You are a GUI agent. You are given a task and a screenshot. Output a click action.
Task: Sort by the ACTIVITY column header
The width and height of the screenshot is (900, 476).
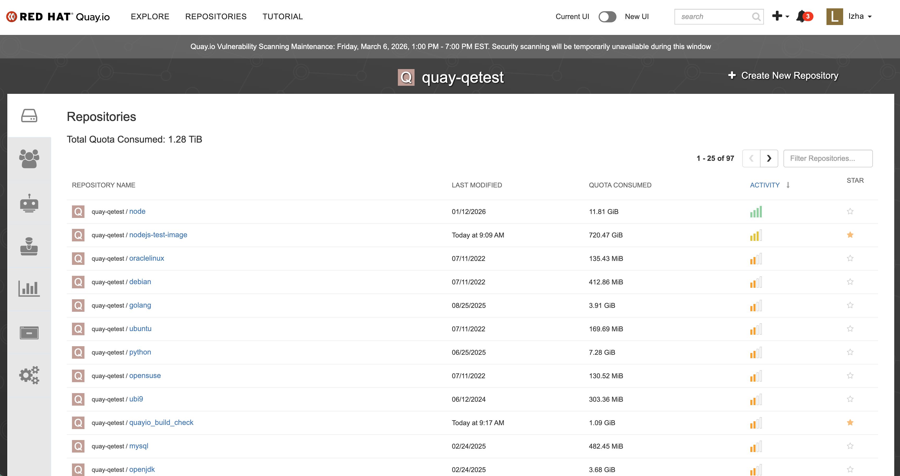pos(764,185)
